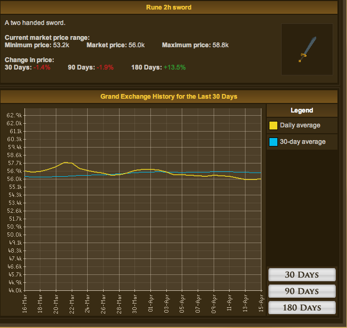This screenshot has height=328, width=347.
Task: Click the Rune 2h sword title
Action: (x=169, y=7)
